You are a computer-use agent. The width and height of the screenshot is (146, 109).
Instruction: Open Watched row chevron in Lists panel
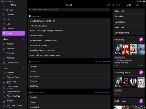pos(143,27)
